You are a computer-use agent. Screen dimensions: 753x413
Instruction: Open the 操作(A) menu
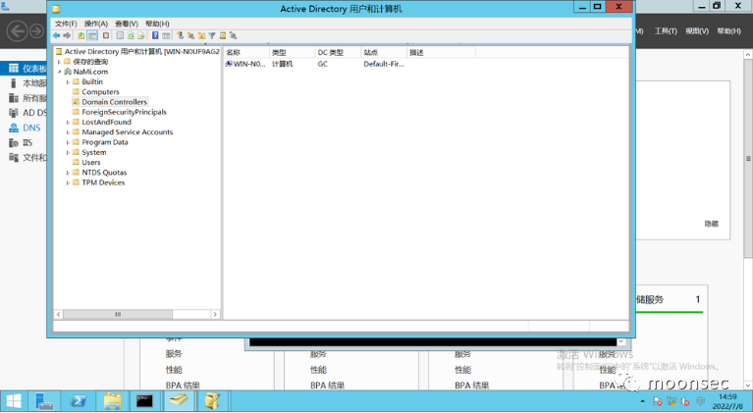click(x=96, y=24)
